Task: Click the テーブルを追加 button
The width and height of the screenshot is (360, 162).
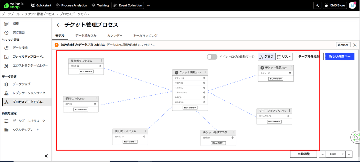Action: (309, 57)
